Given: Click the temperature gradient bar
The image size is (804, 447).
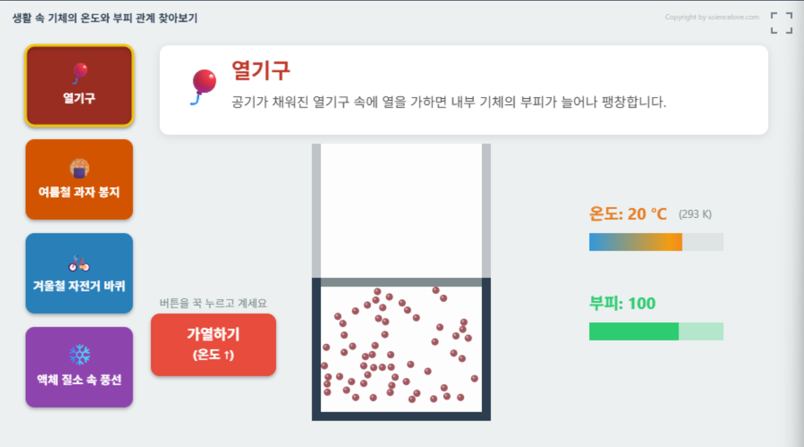Looking at the screenshot, I should tap(656, 242).
